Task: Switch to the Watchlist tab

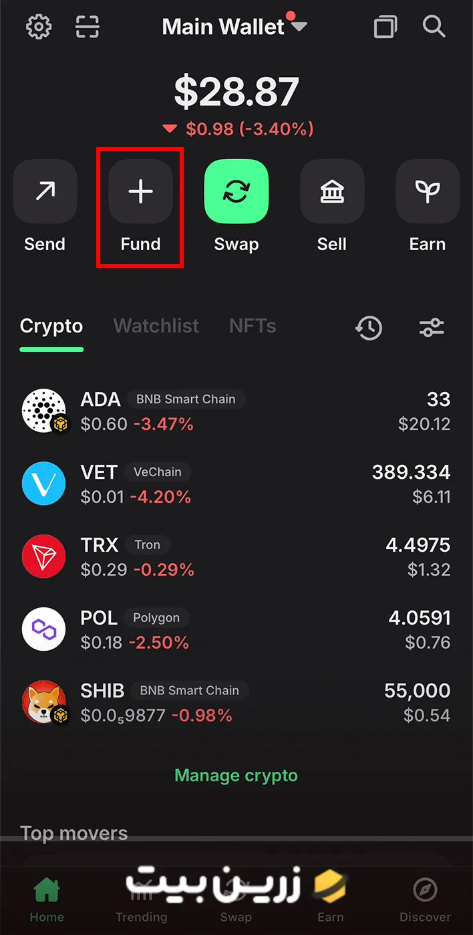Action: [156, 326]
